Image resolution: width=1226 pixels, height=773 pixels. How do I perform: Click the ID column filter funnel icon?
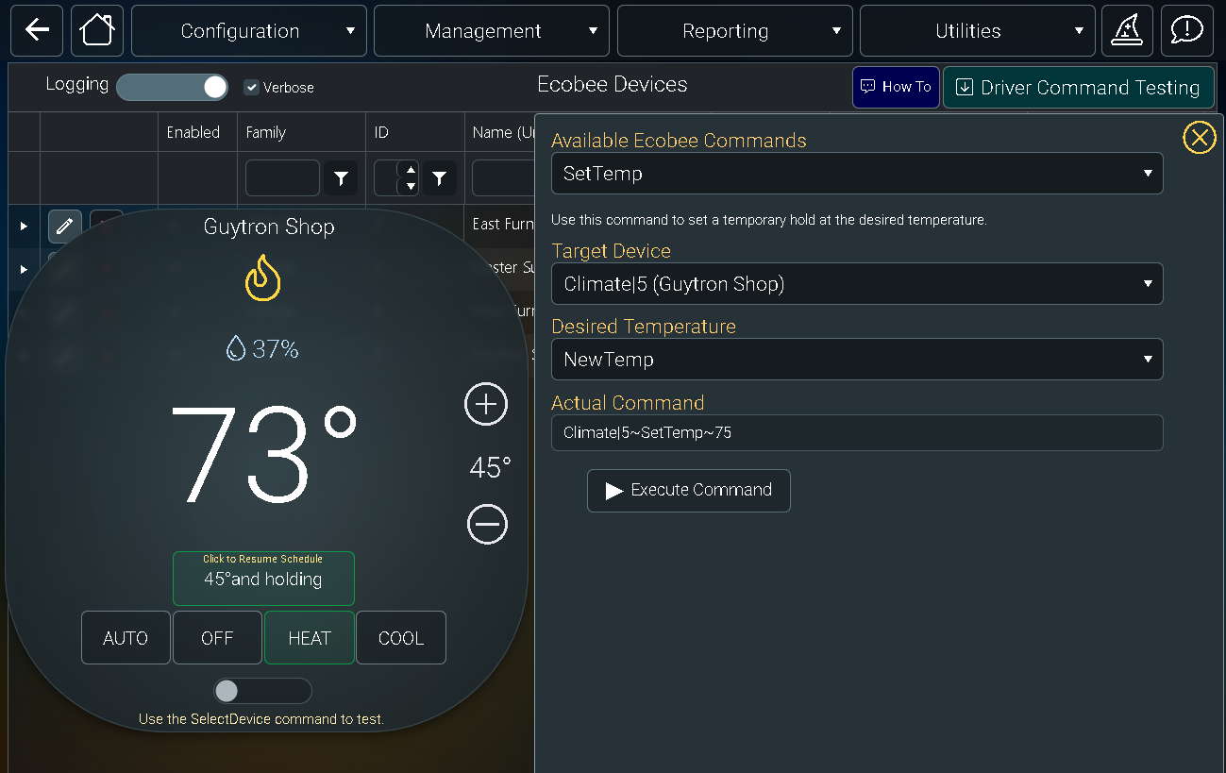pyautogui.click(x=439, y=177)
